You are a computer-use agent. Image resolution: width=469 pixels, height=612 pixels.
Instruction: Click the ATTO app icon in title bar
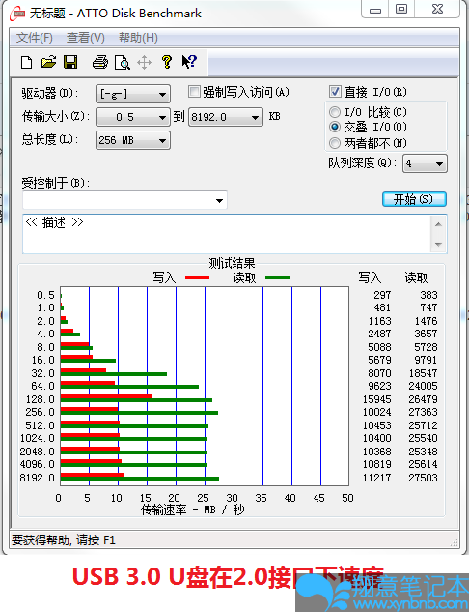(x=18, y=14)
